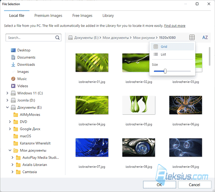Switch to the Free Images tab
The image size is (215, 192).
click(x=82, y=16)
